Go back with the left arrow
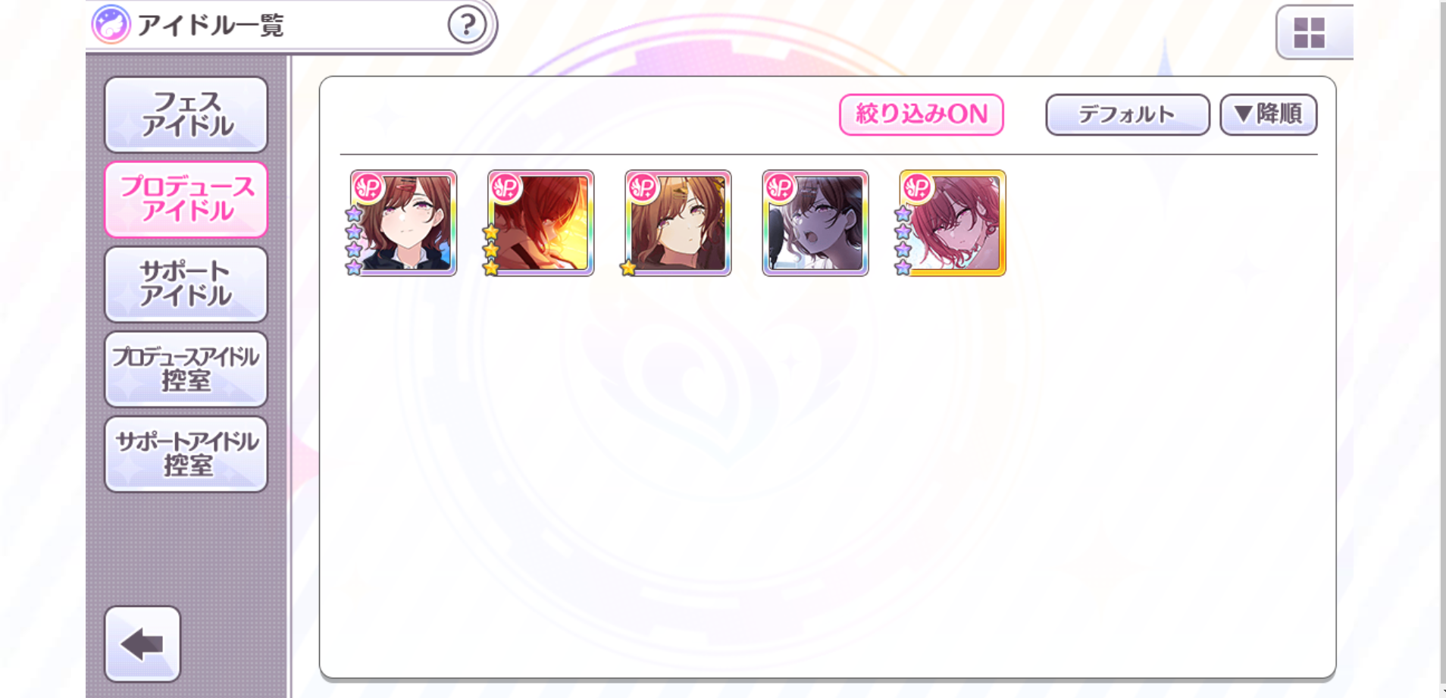Viewport: 1446px width, 698px height. click(142, 644)
